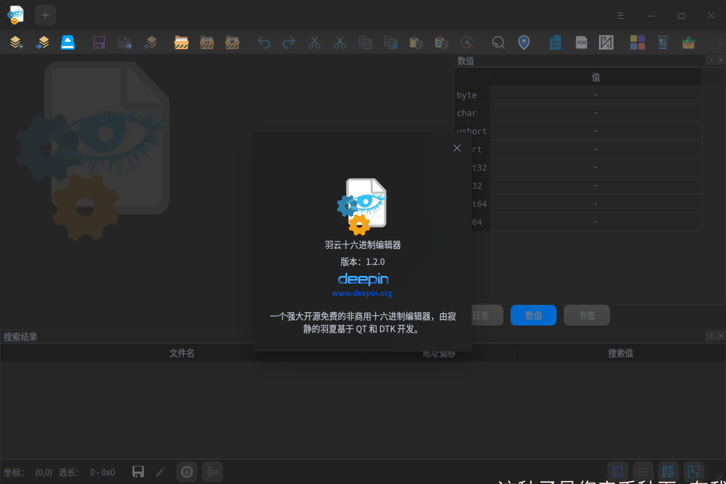Image resolution: width=726 pixels, height=484 pixels.
Task: Float the 搜索结果 panel with its detach button
Action: 711,336
